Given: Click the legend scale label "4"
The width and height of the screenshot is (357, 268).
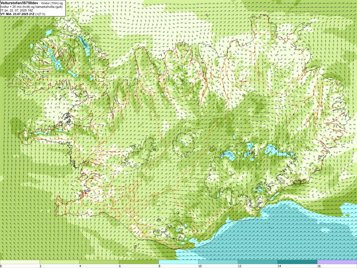Looking at the screenshot, I should 80,266.
